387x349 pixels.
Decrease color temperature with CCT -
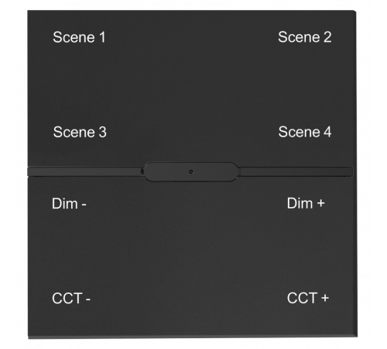click(71, 299)
